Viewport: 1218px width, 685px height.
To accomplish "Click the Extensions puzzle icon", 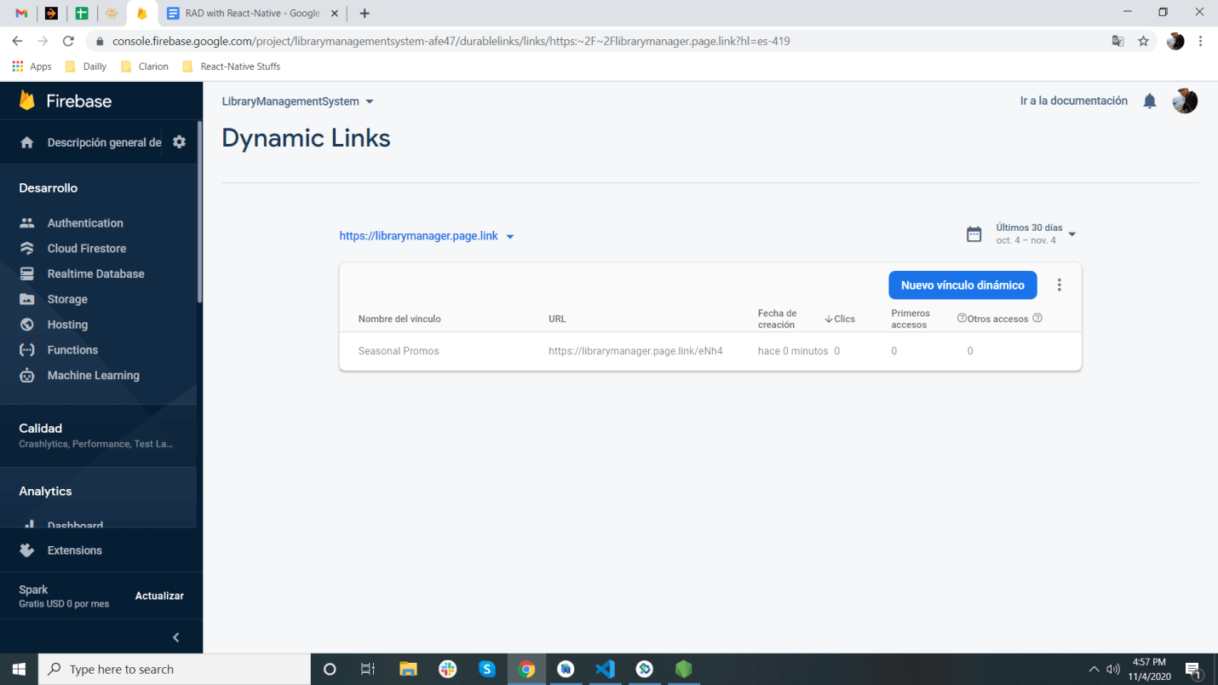I will (x=27, y=550).
